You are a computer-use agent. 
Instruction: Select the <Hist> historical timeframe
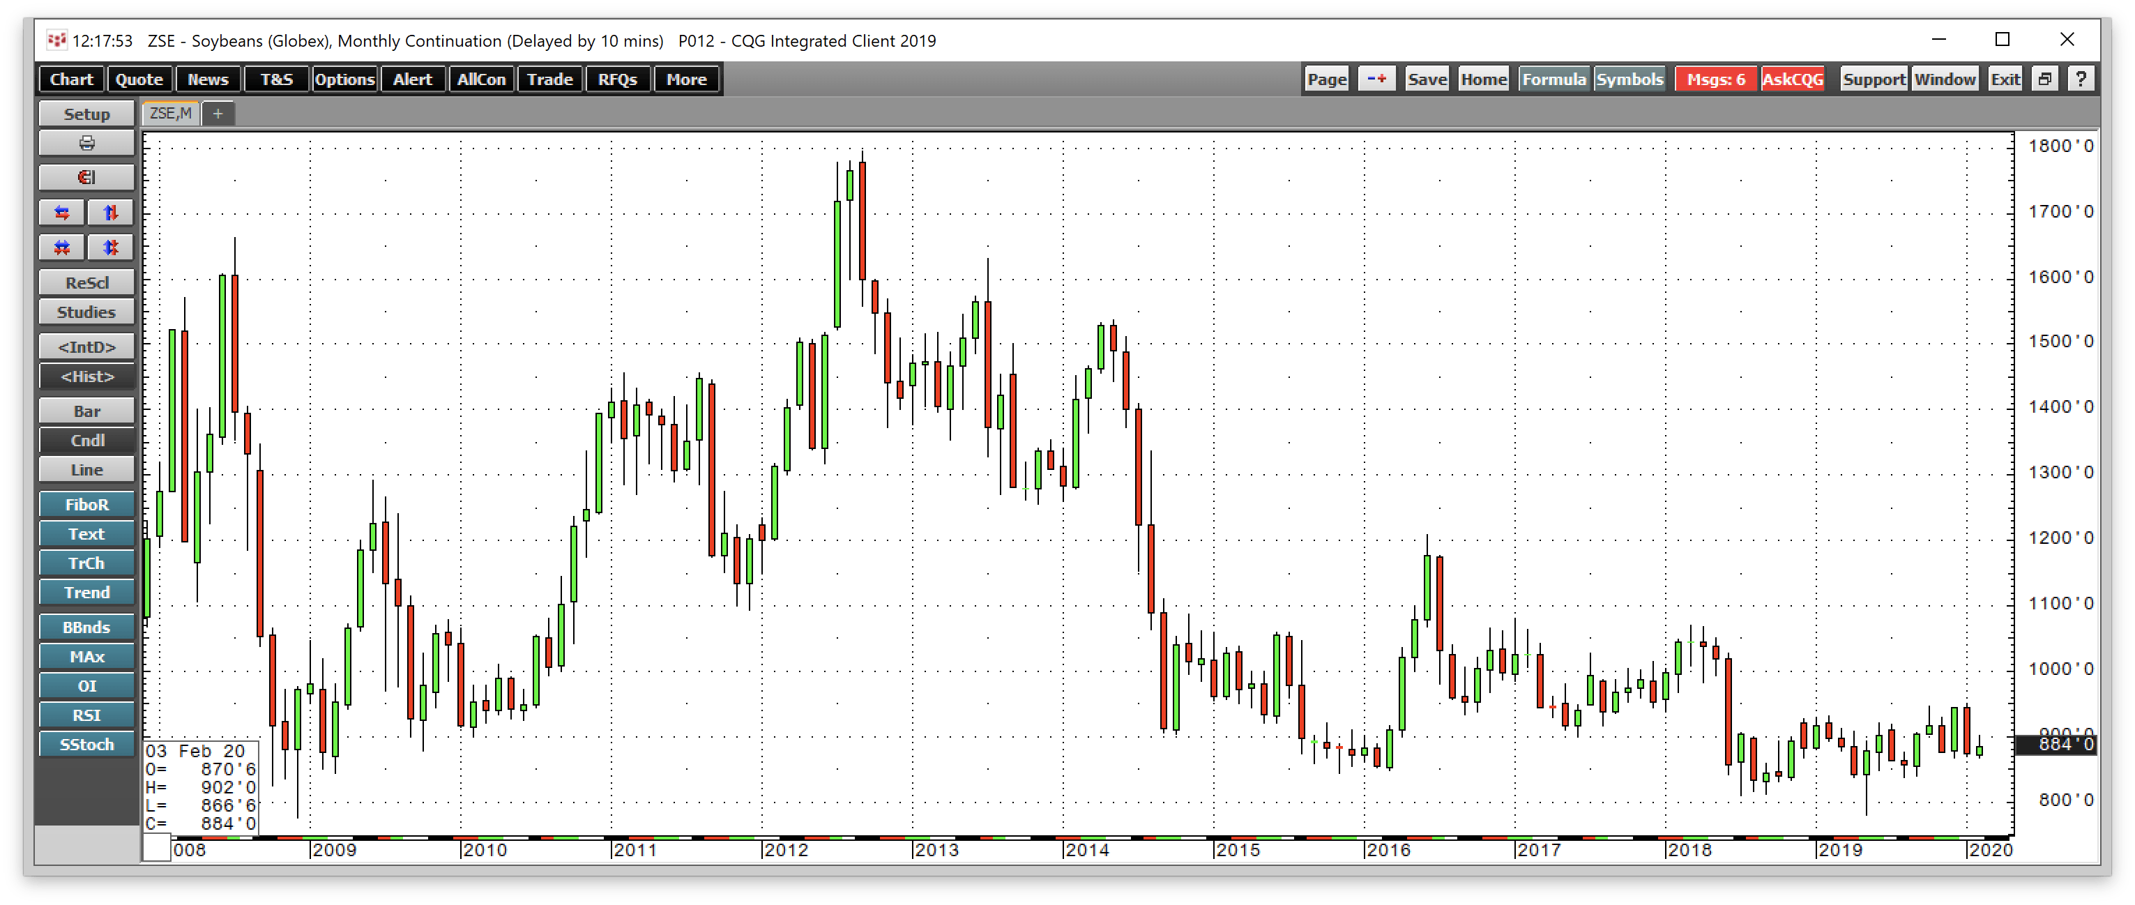pos(86,377)
